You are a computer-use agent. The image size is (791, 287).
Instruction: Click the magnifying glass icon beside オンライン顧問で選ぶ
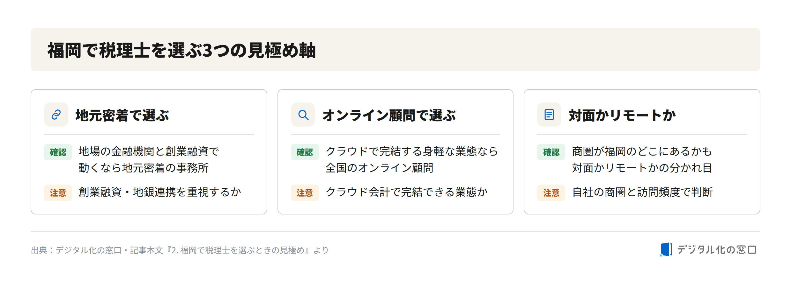coord(303,115)
